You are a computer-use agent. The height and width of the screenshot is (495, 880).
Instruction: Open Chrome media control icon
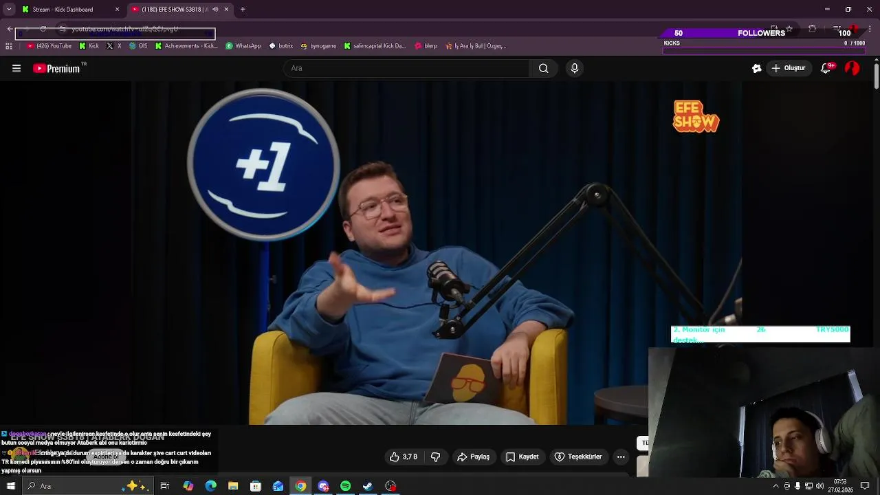pos(837,29)
